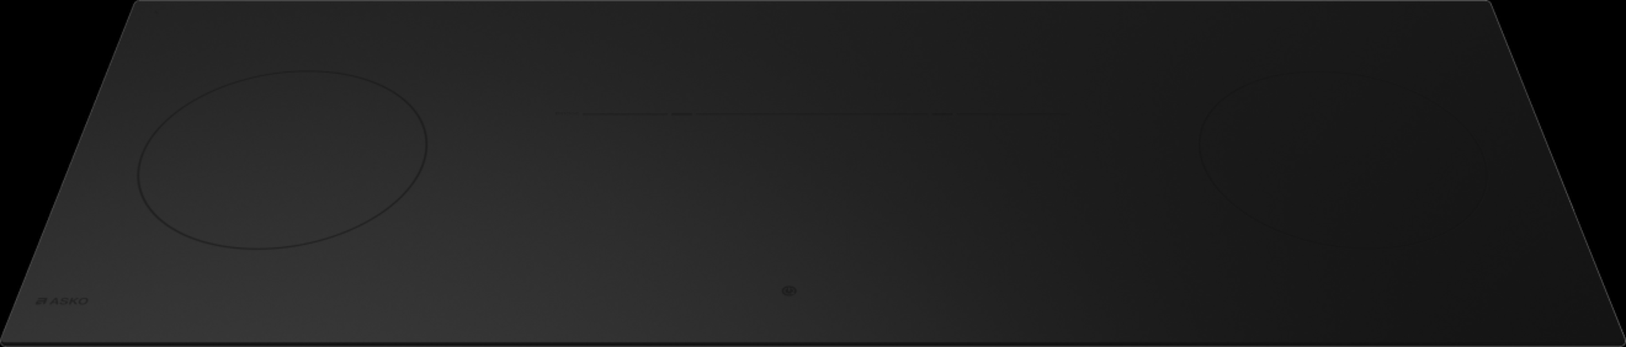
Task: Click the left end of central line
Action: click(x=557, y=113)
